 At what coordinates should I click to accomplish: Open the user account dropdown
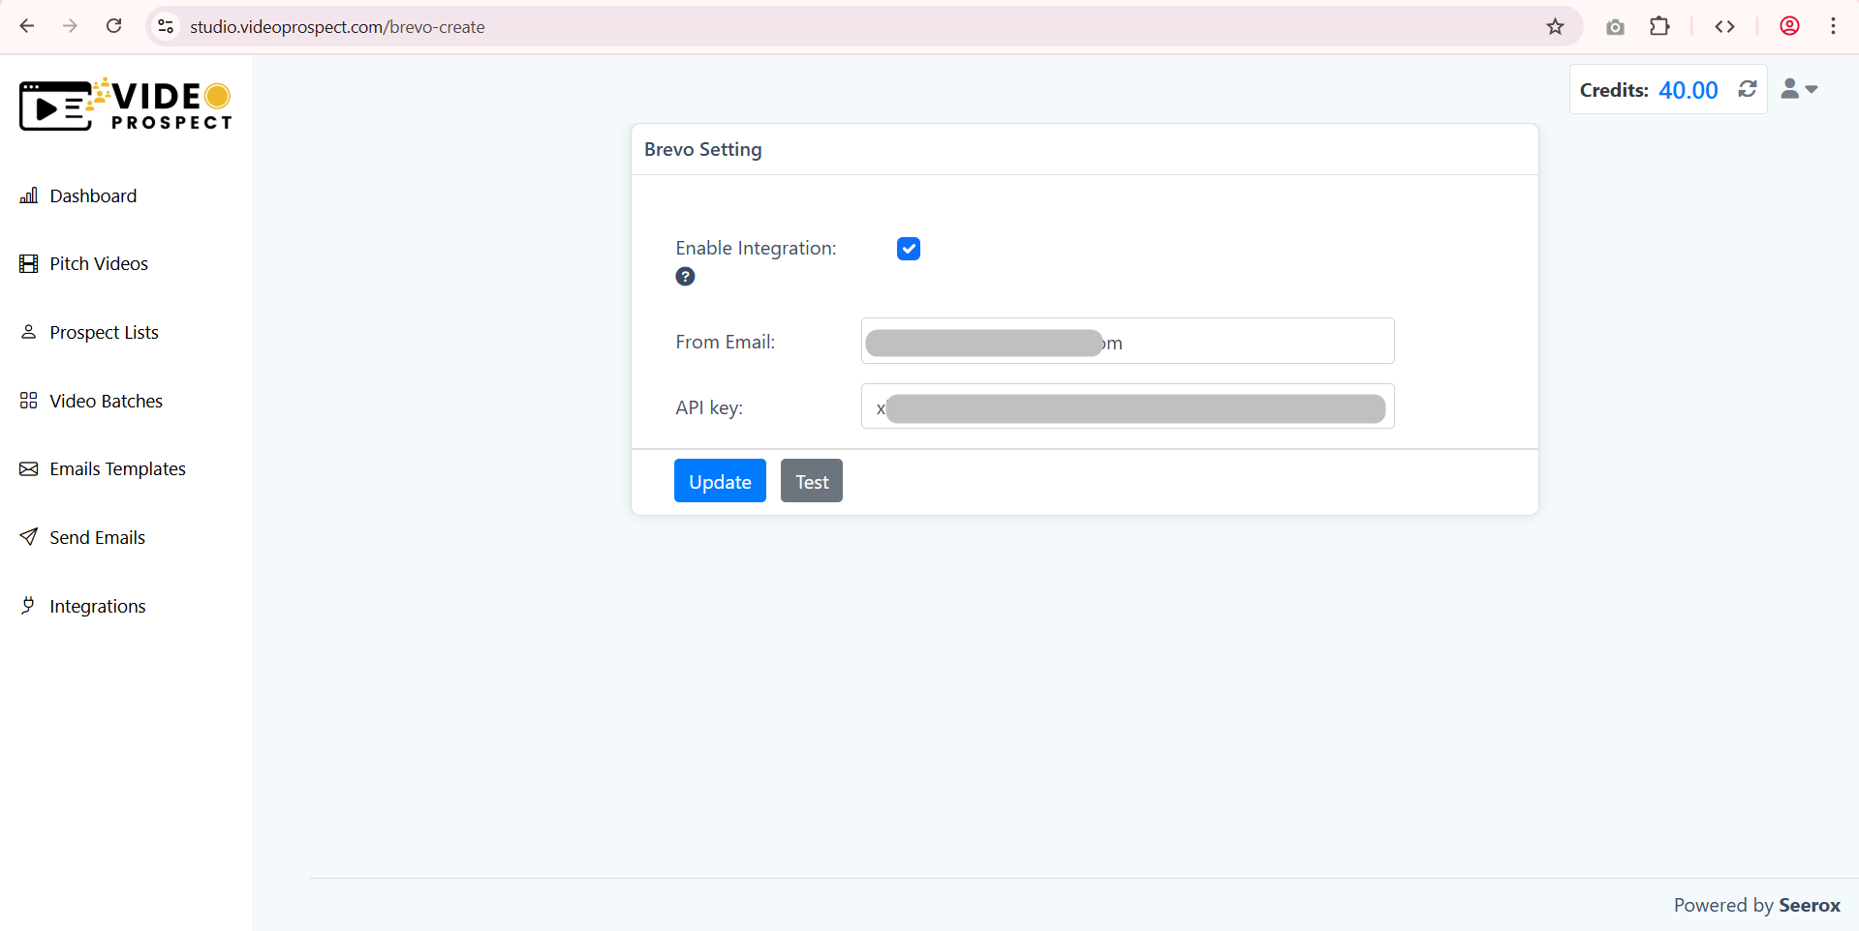point(1799,89)
